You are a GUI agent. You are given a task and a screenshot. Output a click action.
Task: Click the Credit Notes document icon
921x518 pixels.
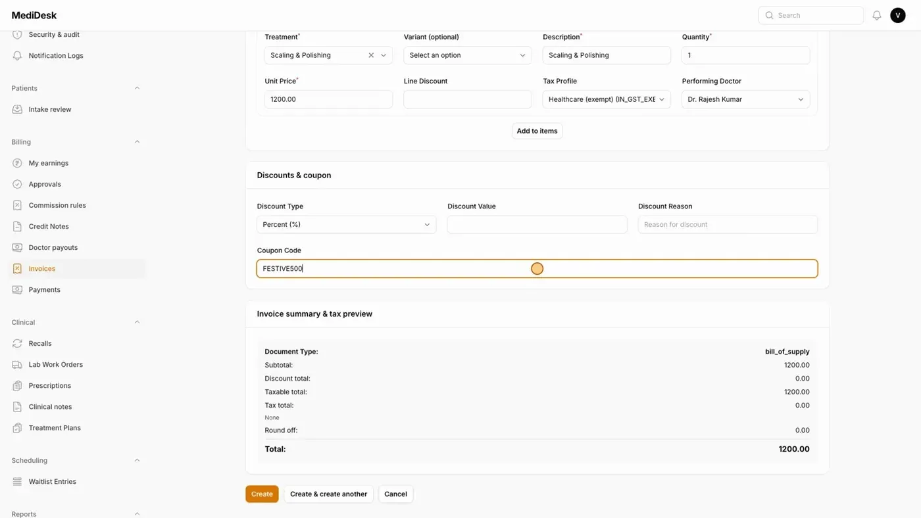point(17,226)
